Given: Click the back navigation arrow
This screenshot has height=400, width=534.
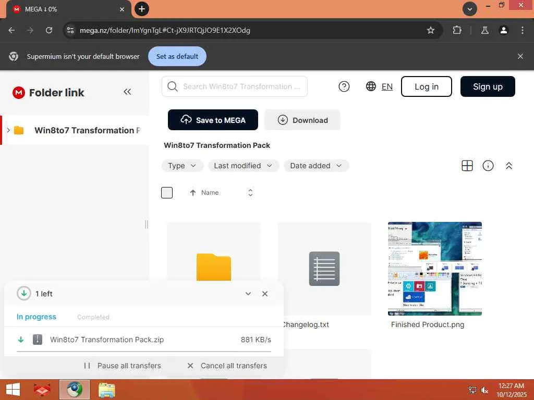Looking at the screenshot, I should [11, 30].
